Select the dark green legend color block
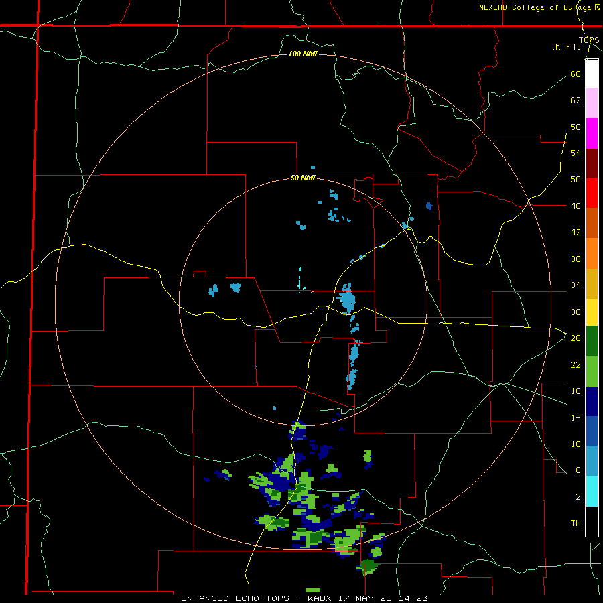The height and width of the screenshot is (603, 603). pyautogui.click(x=592, y=341)
